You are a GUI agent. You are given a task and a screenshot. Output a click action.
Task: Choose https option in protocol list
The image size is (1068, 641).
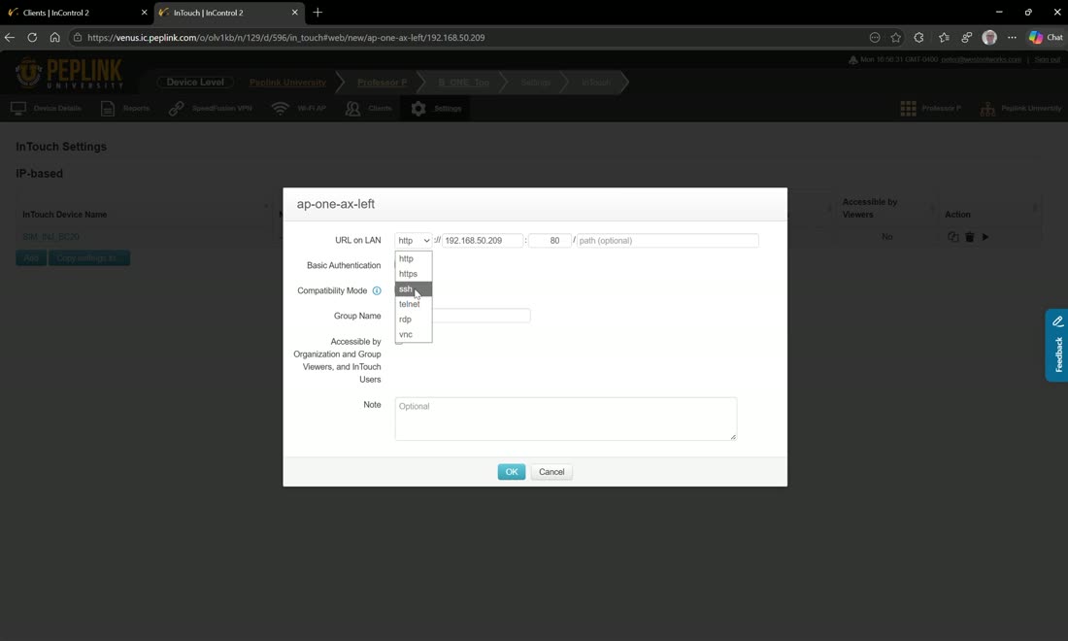pyautogui.click(x=413, y=274)
